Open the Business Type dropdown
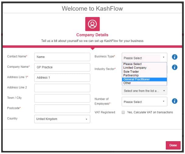This screenshot has height=154, width=185. (x=144, y=58)
